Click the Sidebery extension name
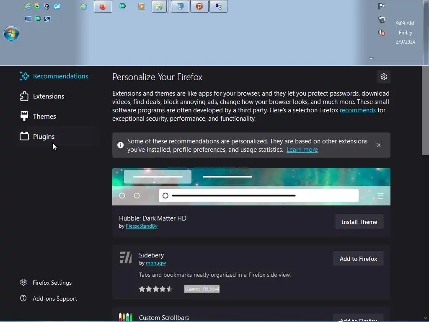The width and height of the screenshot is (429, 322). click(x=151, y=255)
